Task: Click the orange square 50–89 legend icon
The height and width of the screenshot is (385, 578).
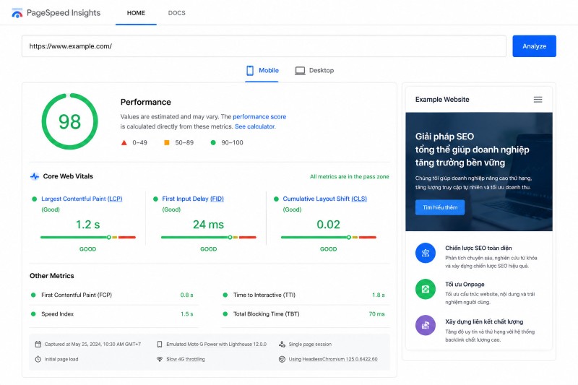Action: 167,142
